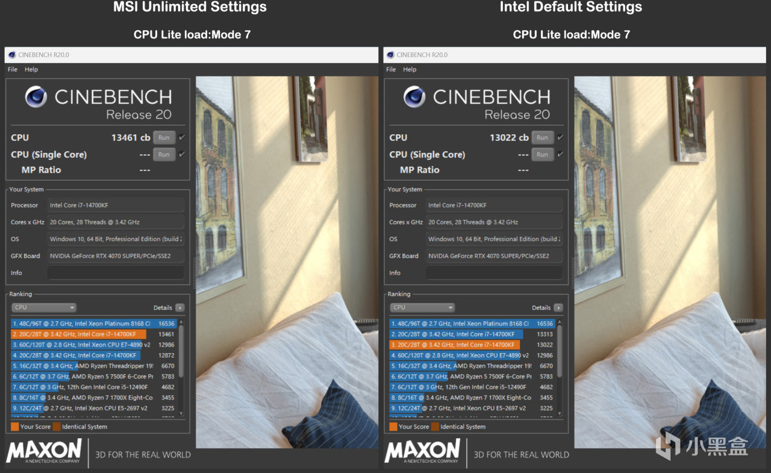Select Xeon E7-4890 v2 row in Intel Default window
Viewport: 771px width, 473px height.
coord(472,355)
